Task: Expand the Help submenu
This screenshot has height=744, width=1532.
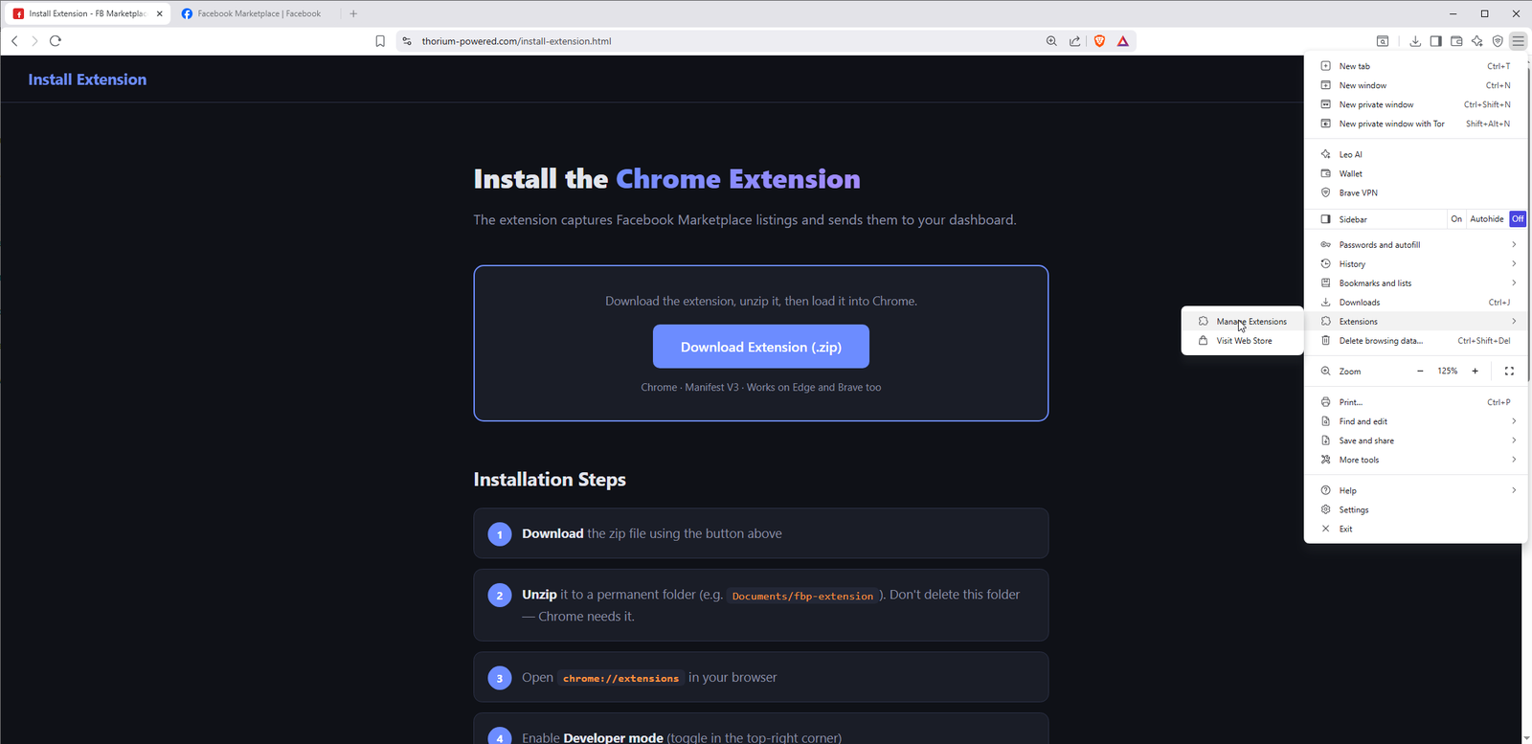Action: (1415, 490)
